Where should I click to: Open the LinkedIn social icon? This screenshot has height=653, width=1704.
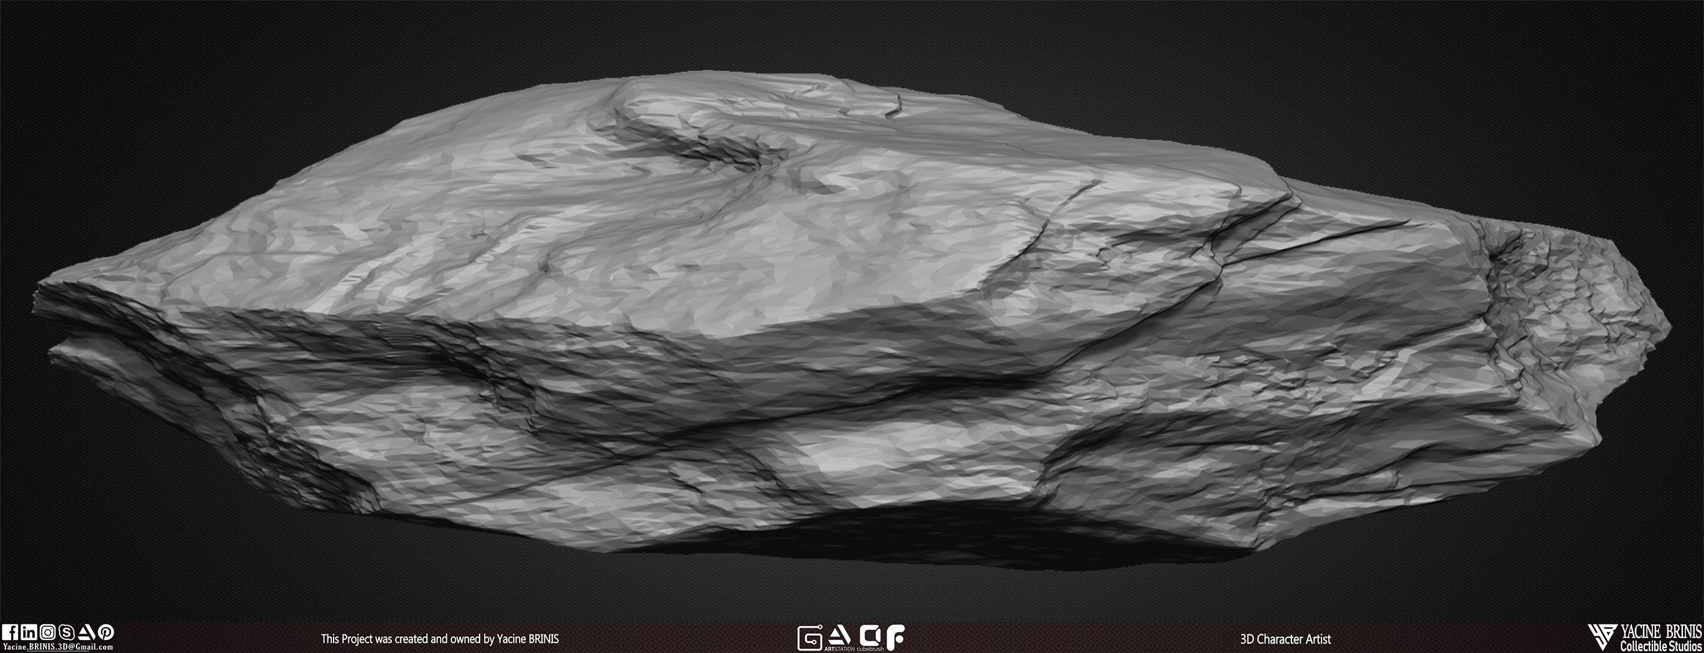click(x=29, y=633)
